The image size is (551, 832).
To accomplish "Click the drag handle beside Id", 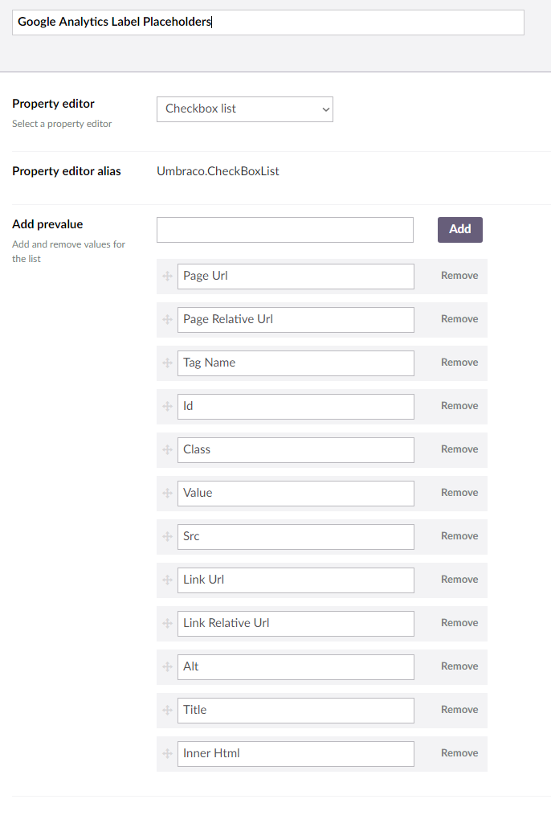I will click(167, 406).
